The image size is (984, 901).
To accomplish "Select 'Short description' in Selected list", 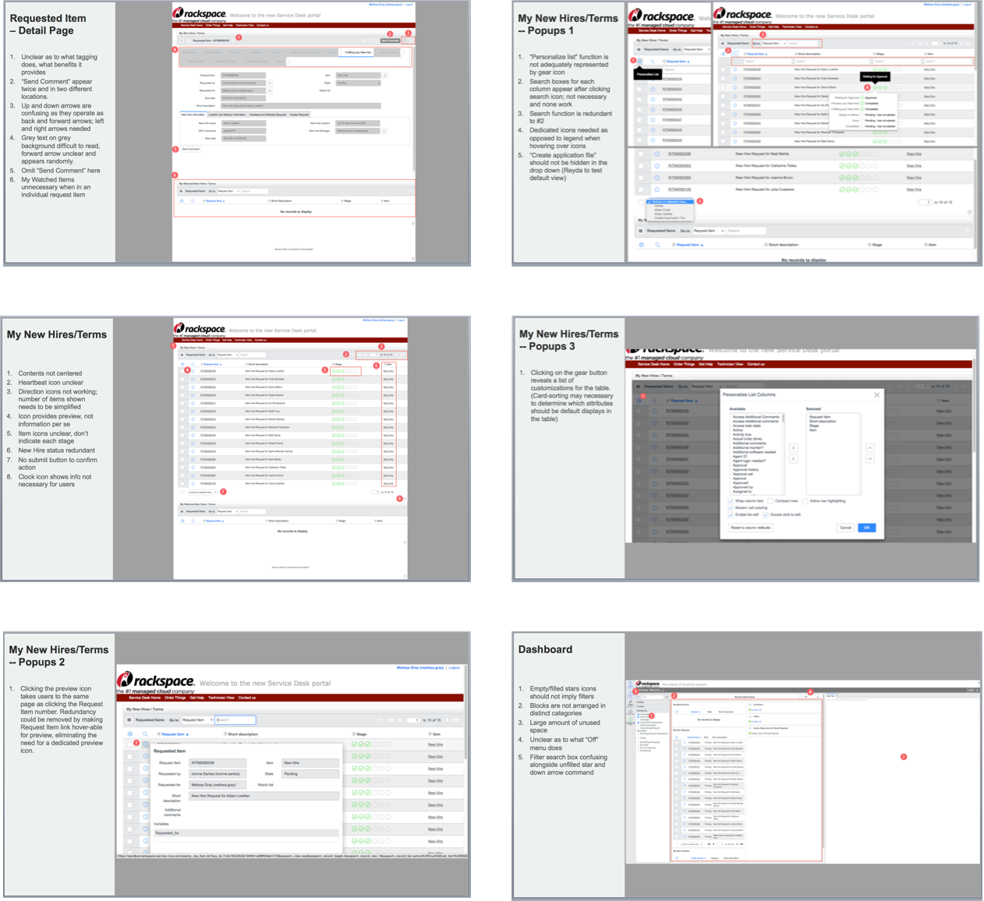I will [823, 421].
